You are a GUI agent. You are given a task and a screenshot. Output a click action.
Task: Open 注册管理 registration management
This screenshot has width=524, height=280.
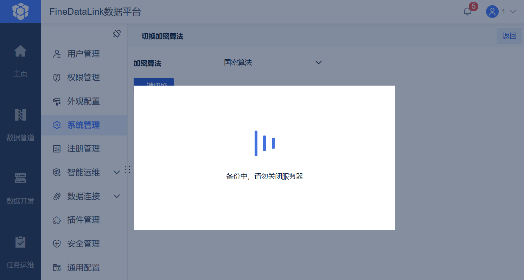[84, 149]
